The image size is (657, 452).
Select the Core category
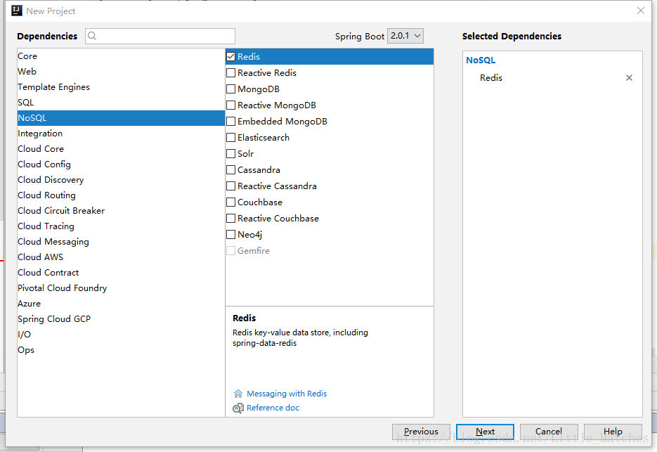point(121,56)
